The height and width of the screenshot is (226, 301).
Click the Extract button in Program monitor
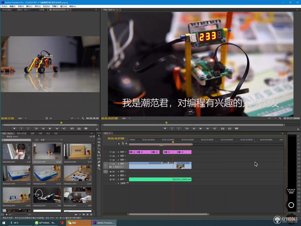click(x=230, y=128)
